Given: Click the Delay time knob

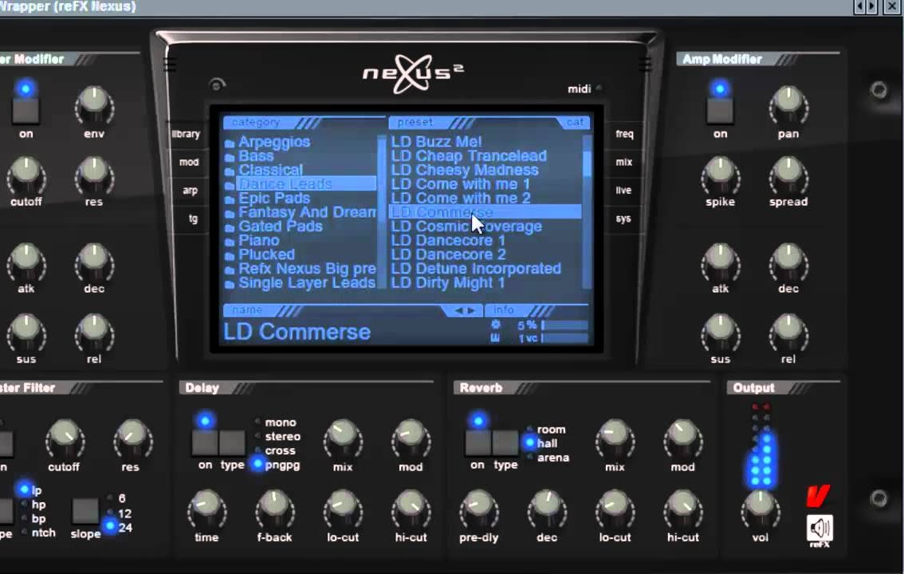Looking at the screenshot, I should point(206,509).
